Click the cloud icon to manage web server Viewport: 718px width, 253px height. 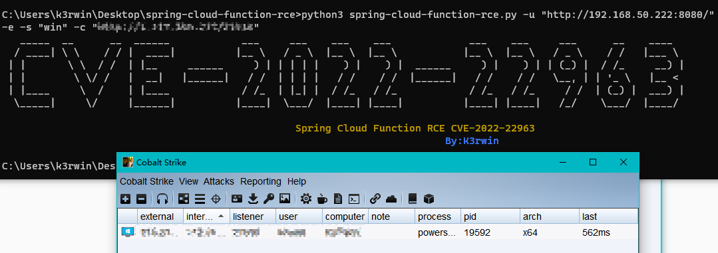coord(391,199)
